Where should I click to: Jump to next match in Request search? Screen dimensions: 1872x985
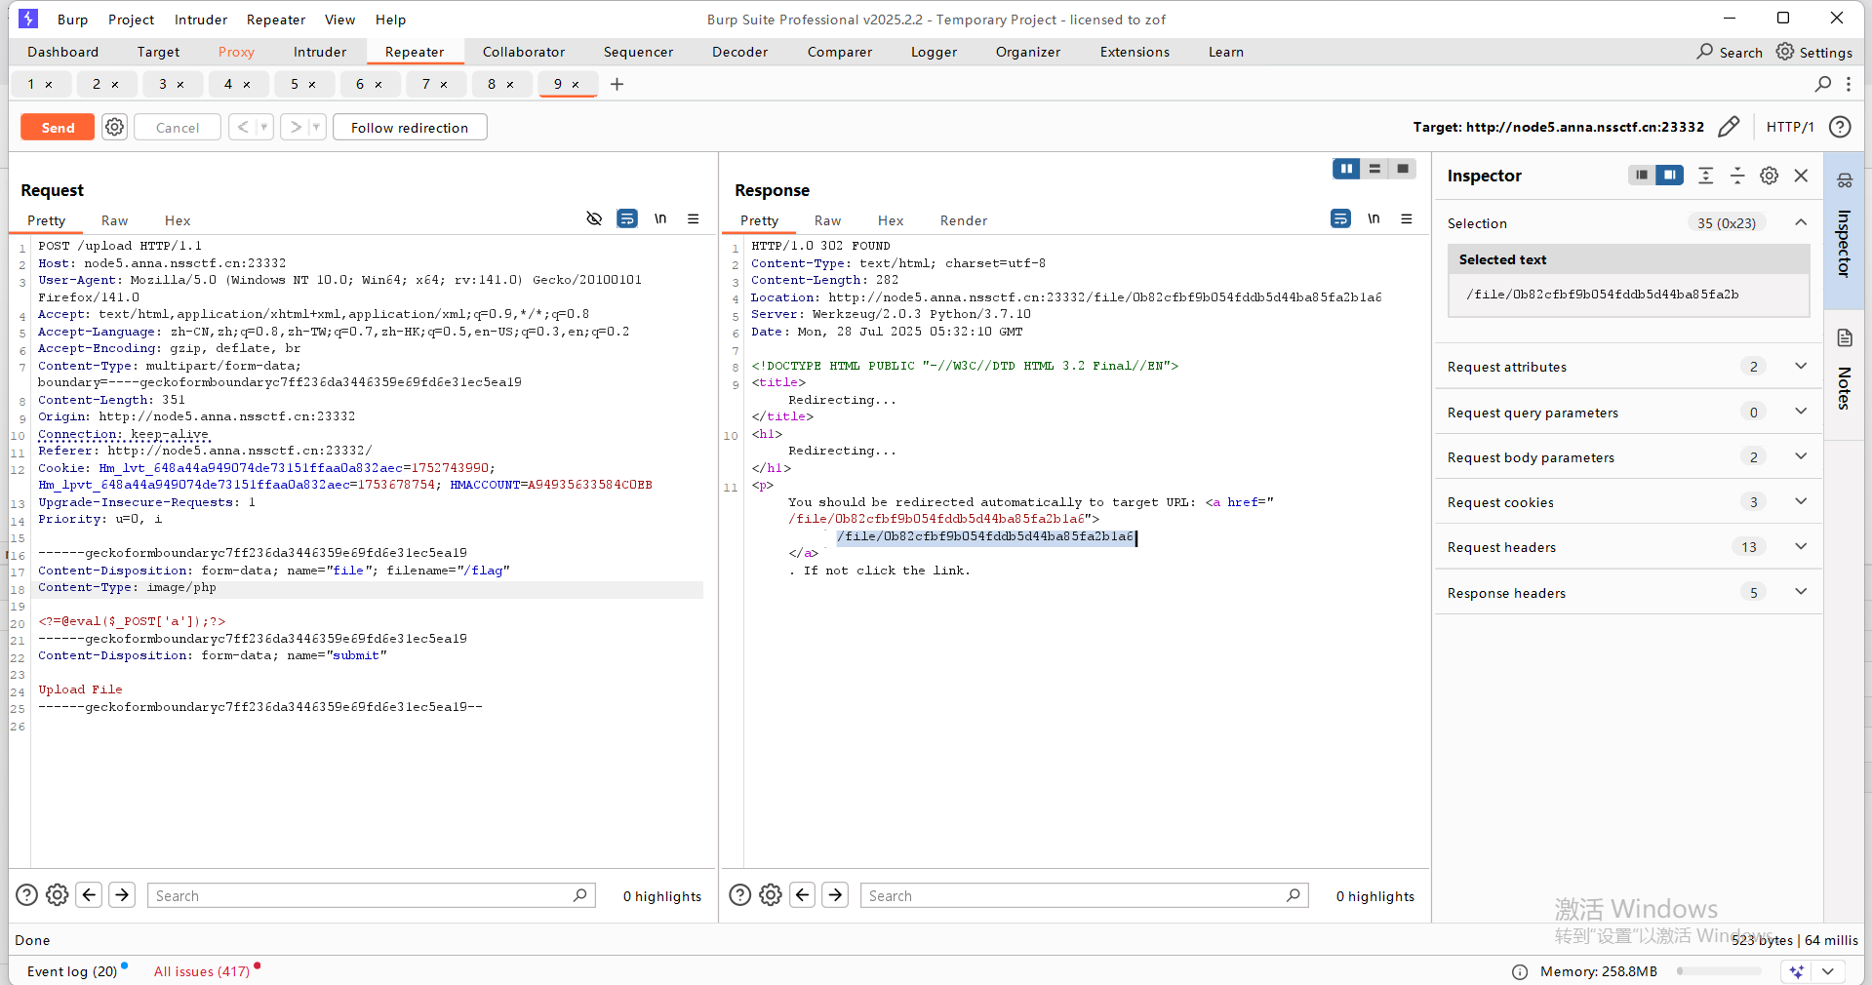point(122,895)
